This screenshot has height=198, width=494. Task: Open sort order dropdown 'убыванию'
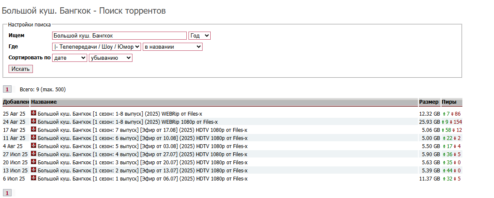coord(110,58)
